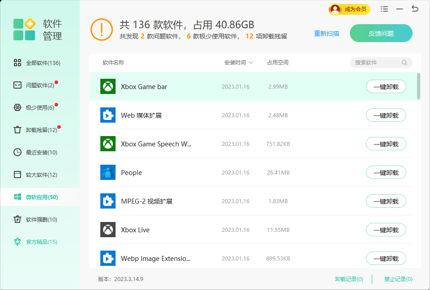
Task: Click the 软件强删 sidebar icon
Action: tap(17, 219)
